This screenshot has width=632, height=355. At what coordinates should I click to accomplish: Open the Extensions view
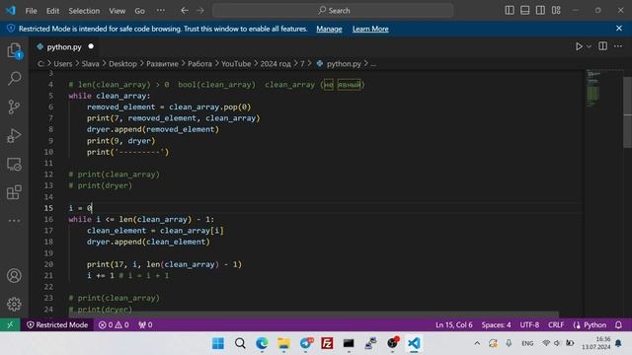coord(14,192)
